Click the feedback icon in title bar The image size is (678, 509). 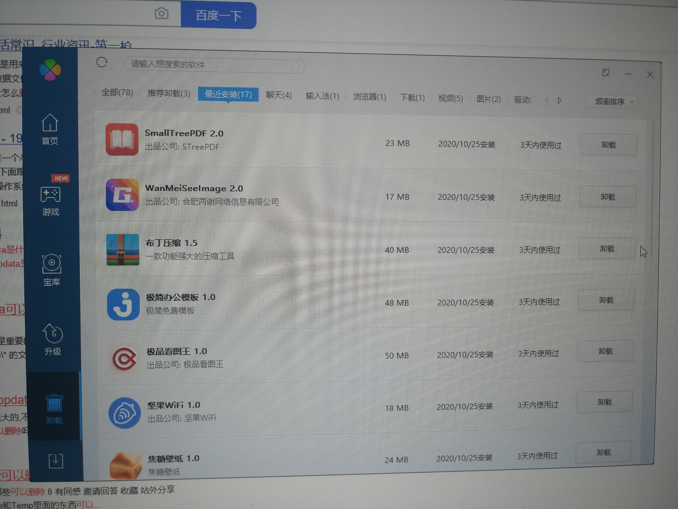[x=606, y=73]
